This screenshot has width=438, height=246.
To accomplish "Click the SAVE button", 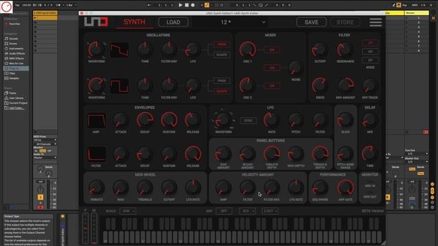I will coord(311,22).
